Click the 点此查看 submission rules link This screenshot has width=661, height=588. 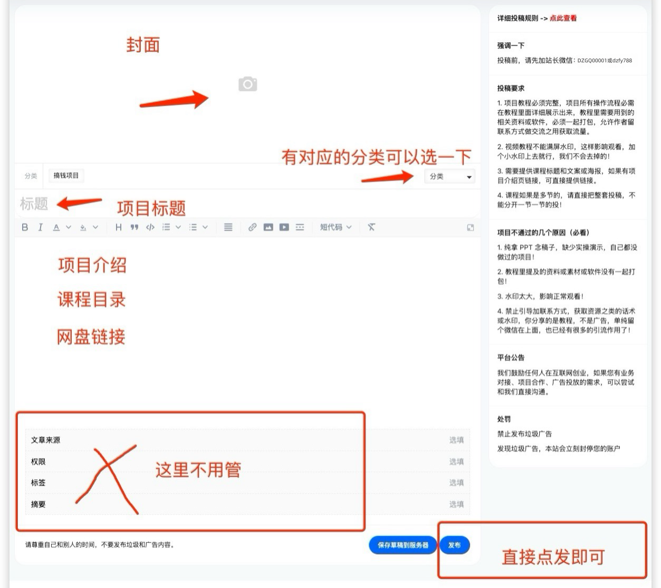pos(564,17)
